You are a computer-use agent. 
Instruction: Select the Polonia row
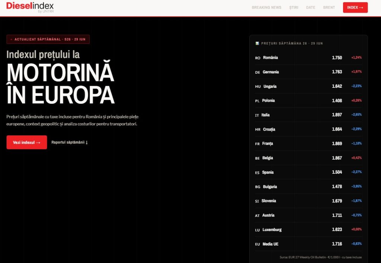coord(308,100)
